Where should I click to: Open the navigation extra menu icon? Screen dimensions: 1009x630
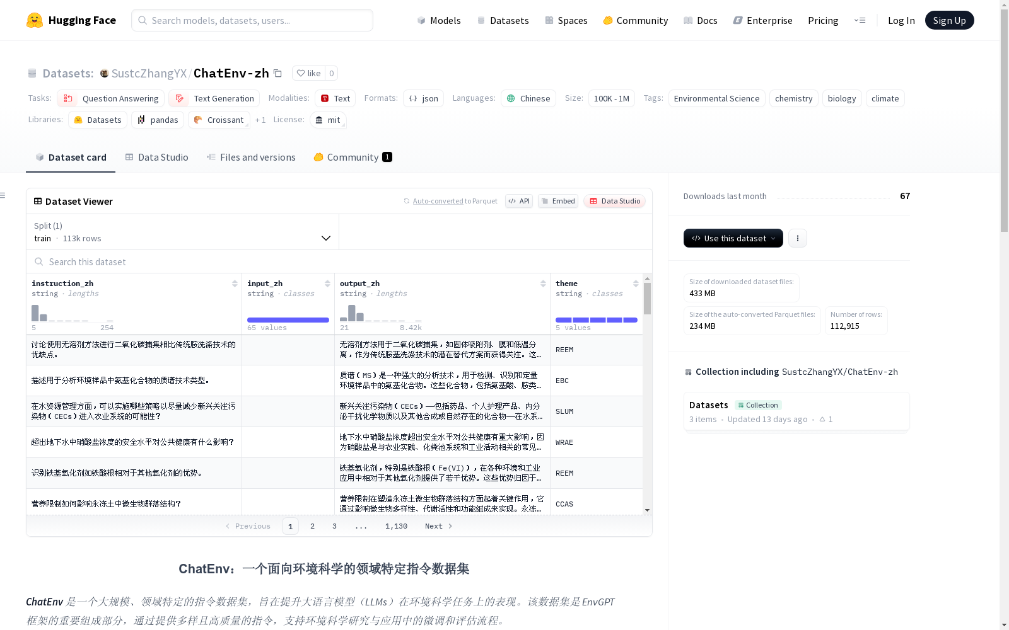click(x=860, y=20)
